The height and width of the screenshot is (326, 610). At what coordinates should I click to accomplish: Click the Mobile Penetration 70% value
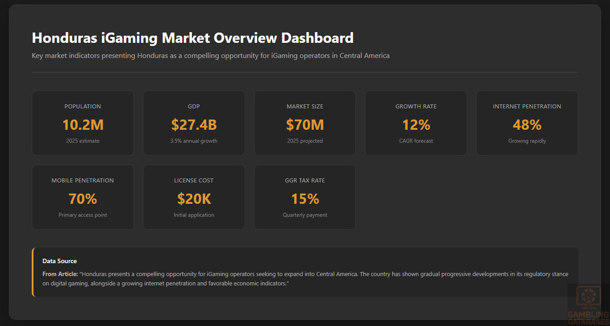point(83,199)
